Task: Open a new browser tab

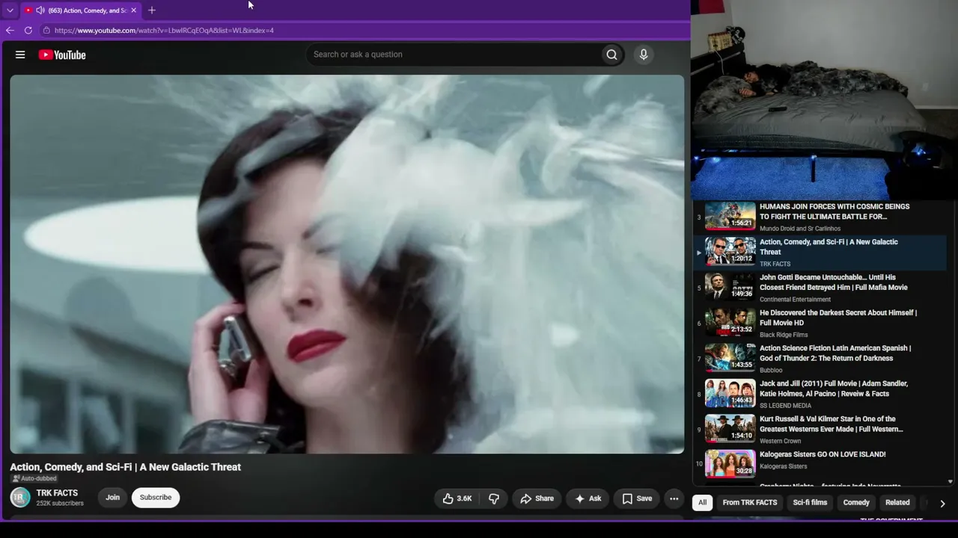Action: (152, 10)
